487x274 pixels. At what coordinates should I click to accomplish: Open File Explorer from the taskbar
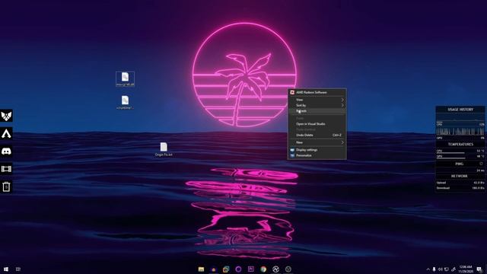(201, 269)
